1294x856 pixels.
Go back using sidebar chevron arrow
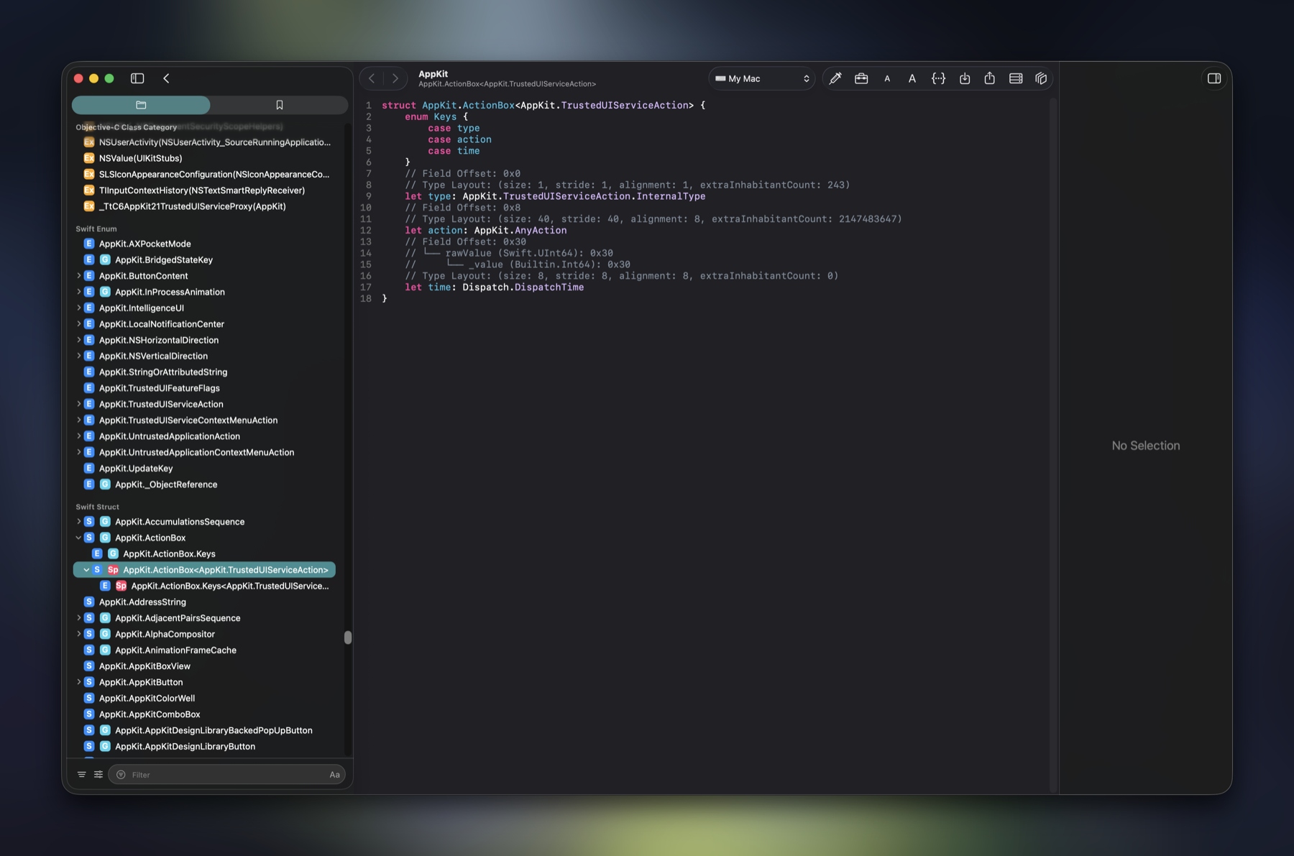[x=166, y=78]
